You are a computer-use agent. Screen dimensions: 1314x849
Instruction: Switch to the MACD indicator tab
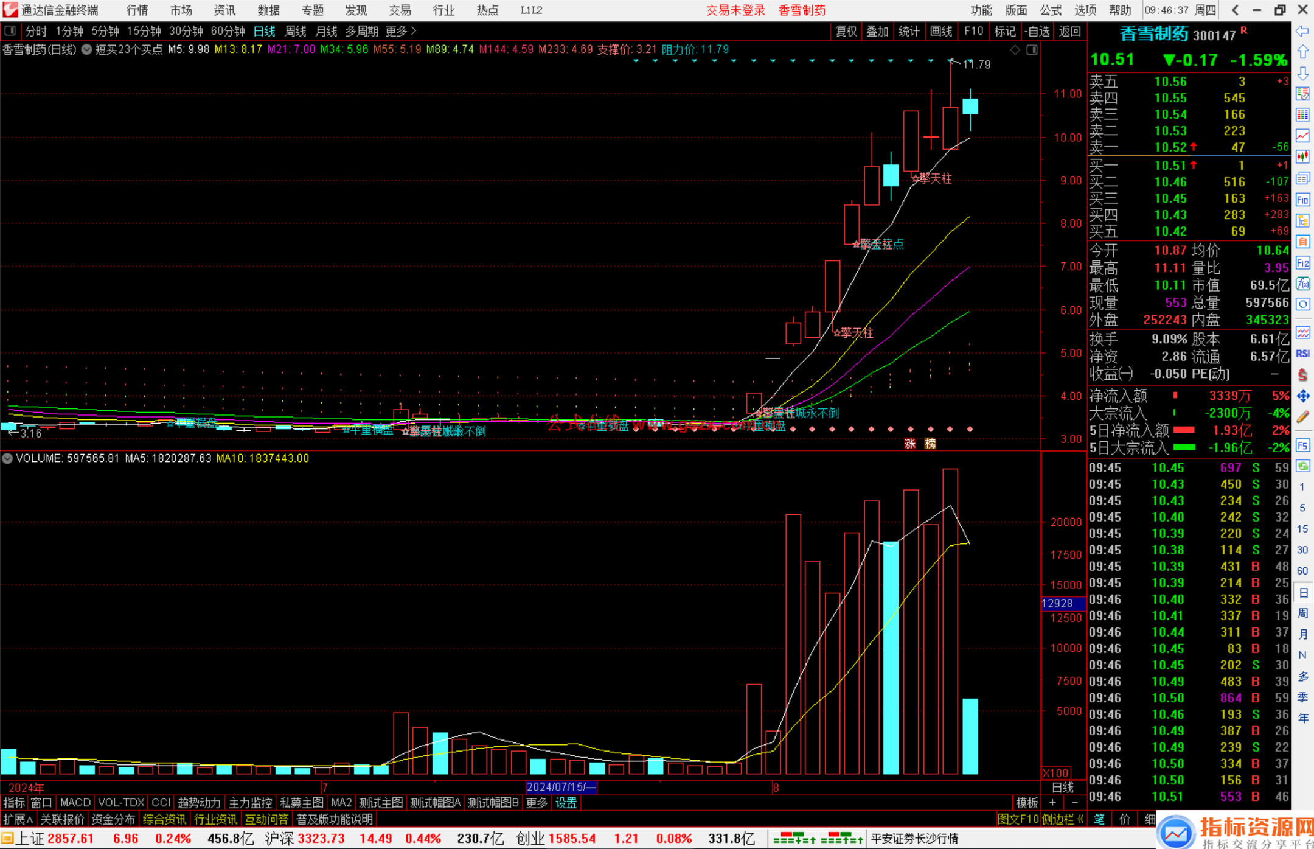coord(75,803)
